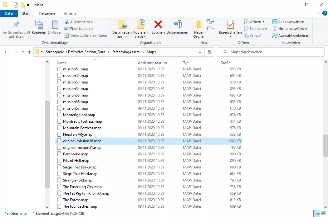328x217 pixels.
Task: Select the file mission51.map
Action: 149,69
